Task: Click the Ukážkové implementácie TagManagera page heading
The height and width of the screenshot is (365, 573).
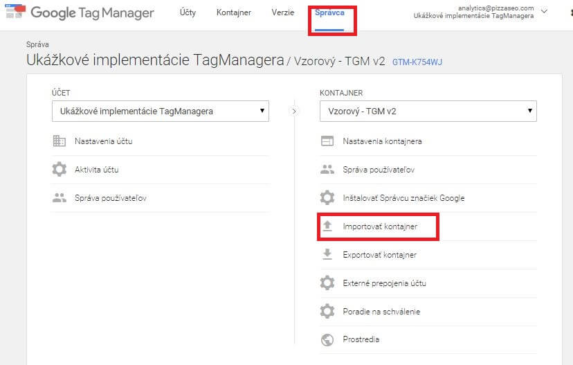Action: [155, 60]
